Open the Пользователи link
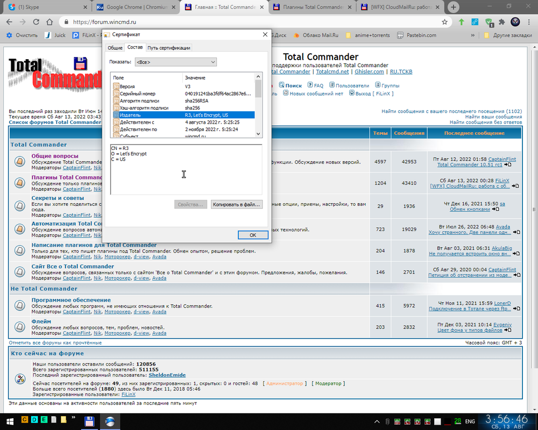538x430 pixels. [349, 85]
